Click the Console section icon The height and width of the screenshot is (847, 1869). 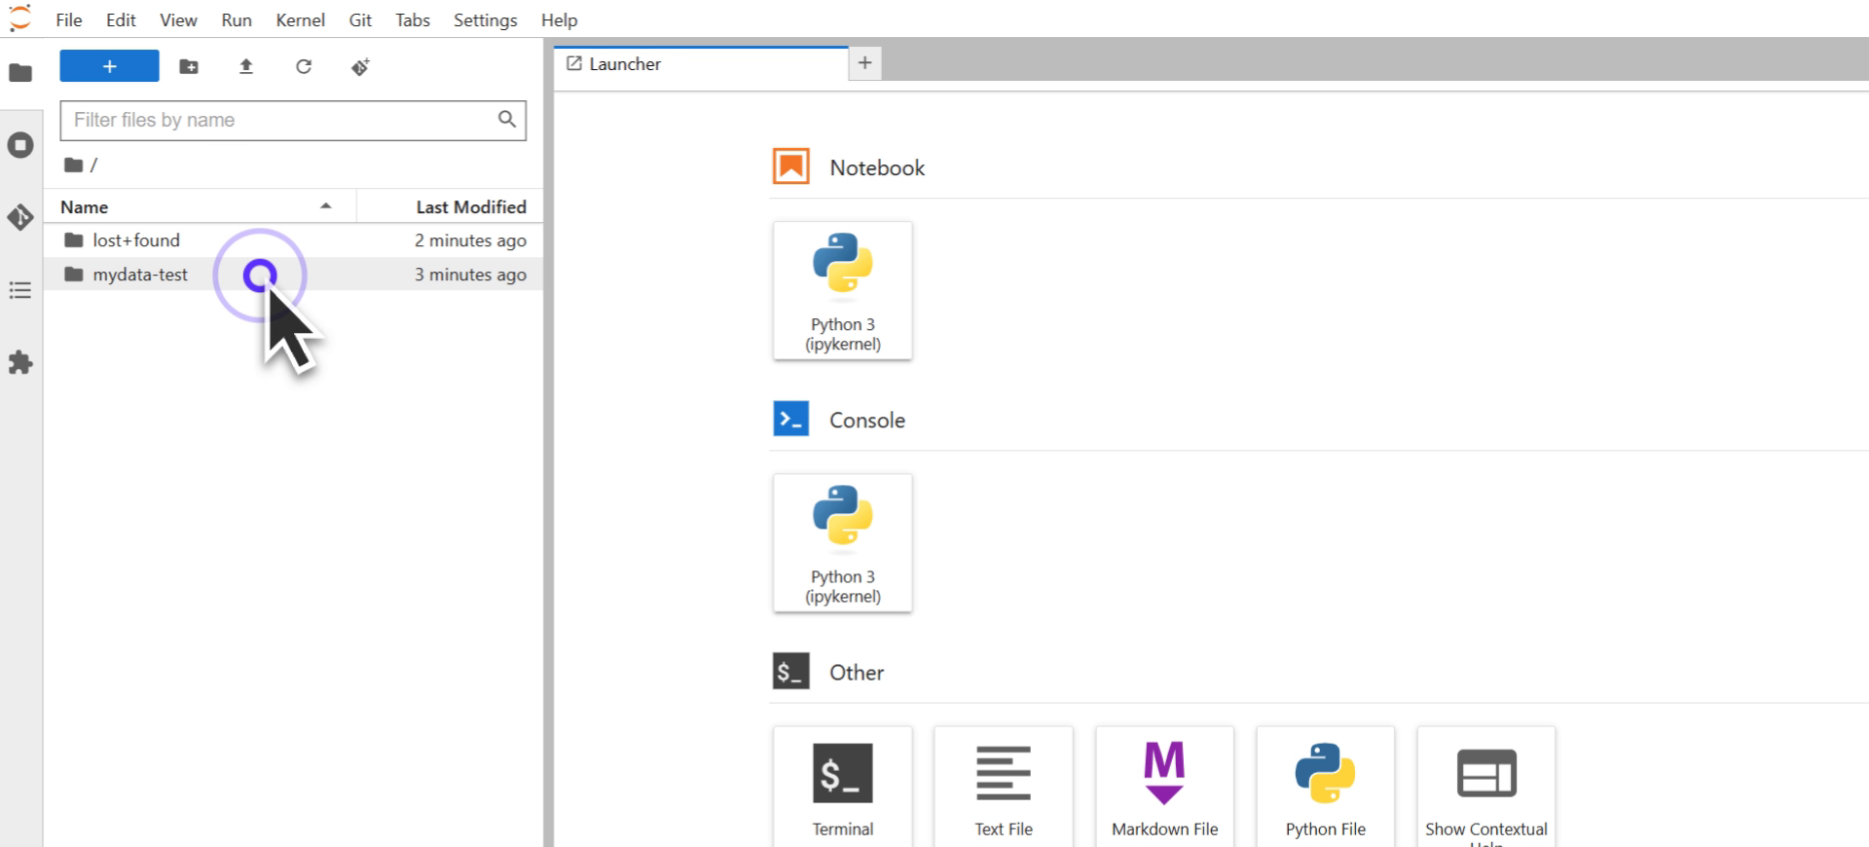pos(790,419)
